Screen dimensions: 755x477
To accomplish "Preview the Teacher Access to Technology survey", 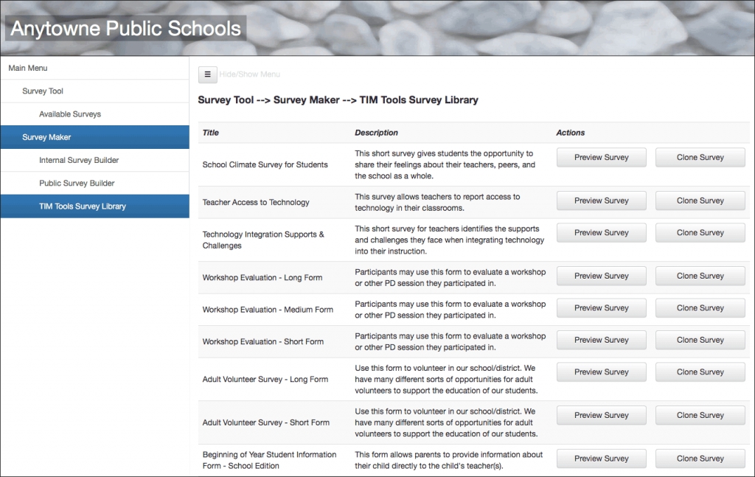I will (x=601, y=201).
